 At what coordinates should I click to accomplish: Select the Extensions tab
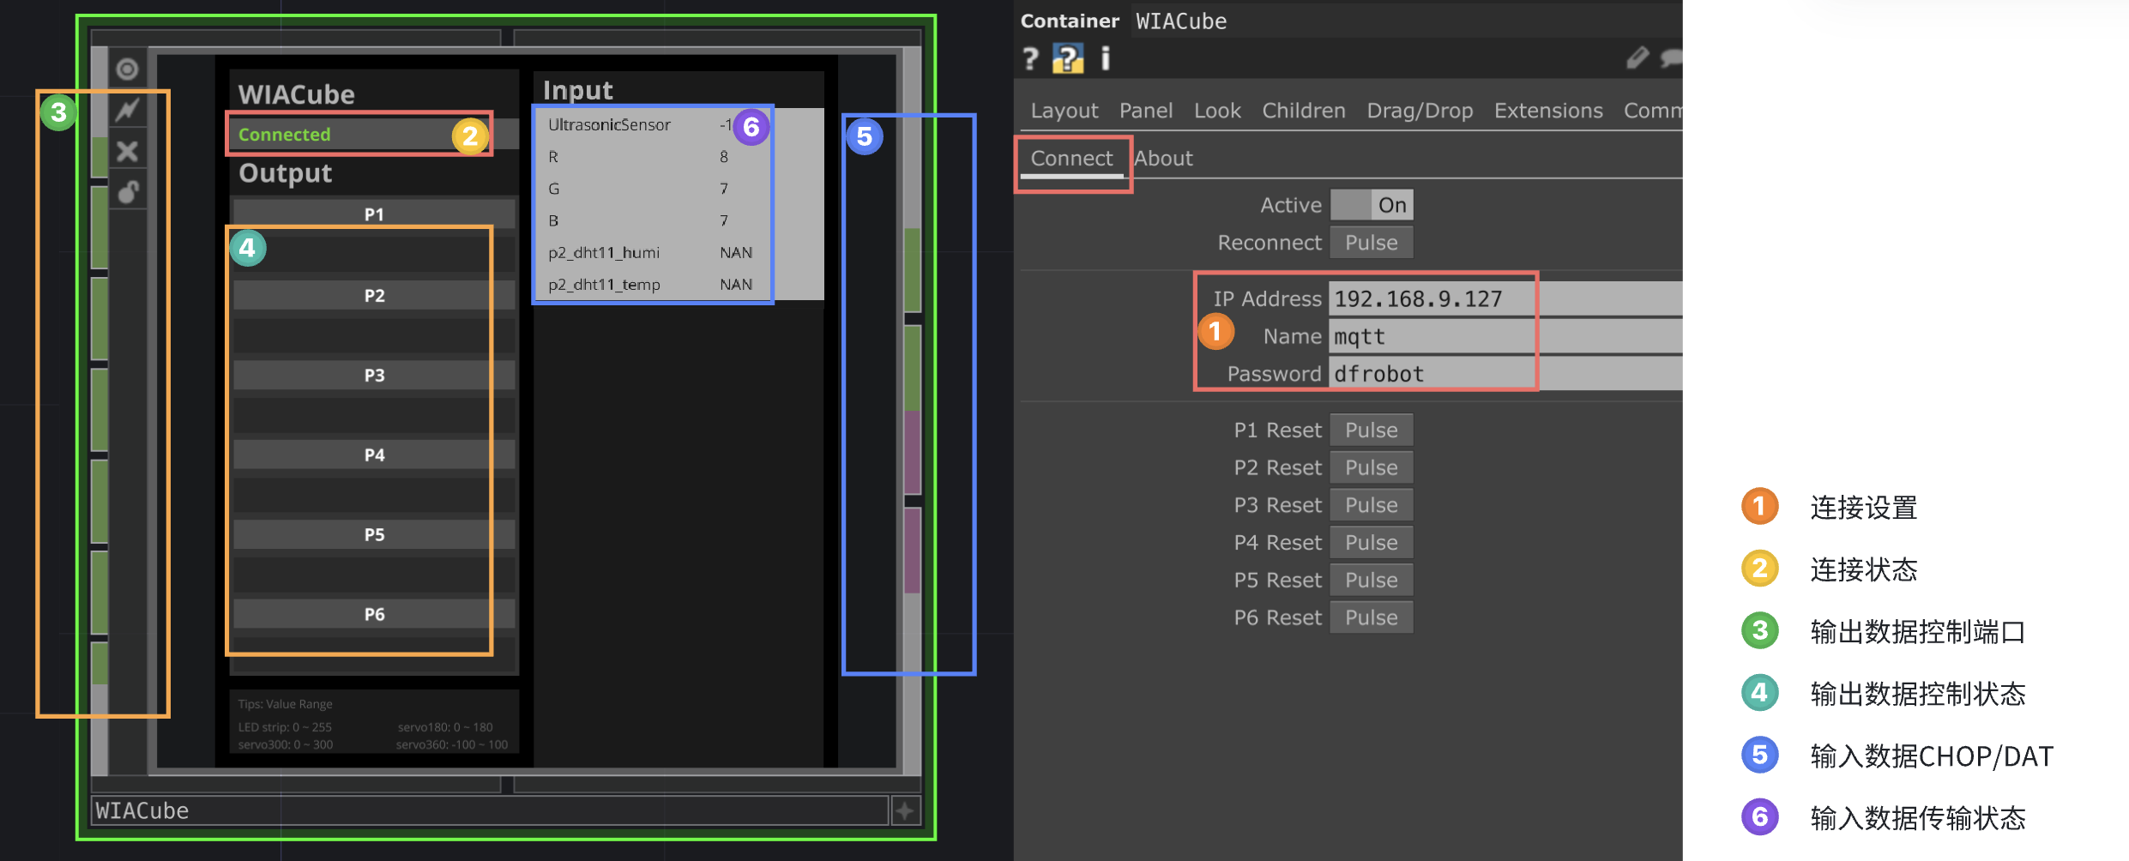[x=1547, y=111]
